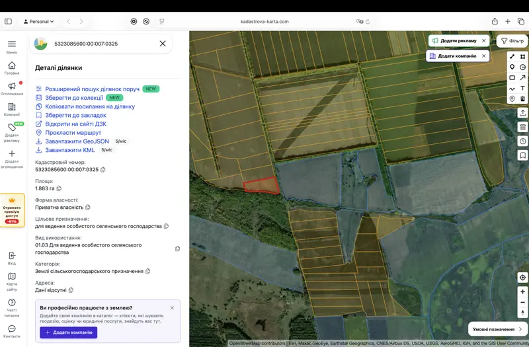Close the Додати рекламу map chip
The width and height of the screenshot is (529, 347).
click(484, 41)
